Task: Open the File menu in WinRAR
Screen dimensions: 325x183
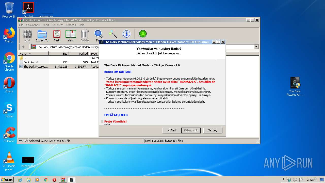Action: tap(21, 25)
